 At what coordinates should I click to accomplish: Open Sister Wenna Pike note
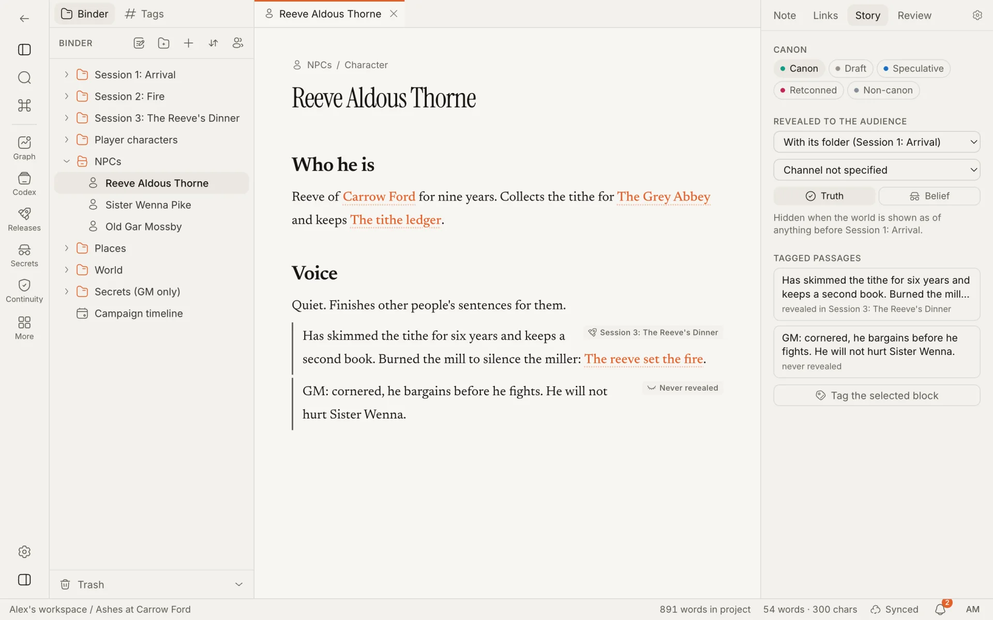click(x=152, y=205)
